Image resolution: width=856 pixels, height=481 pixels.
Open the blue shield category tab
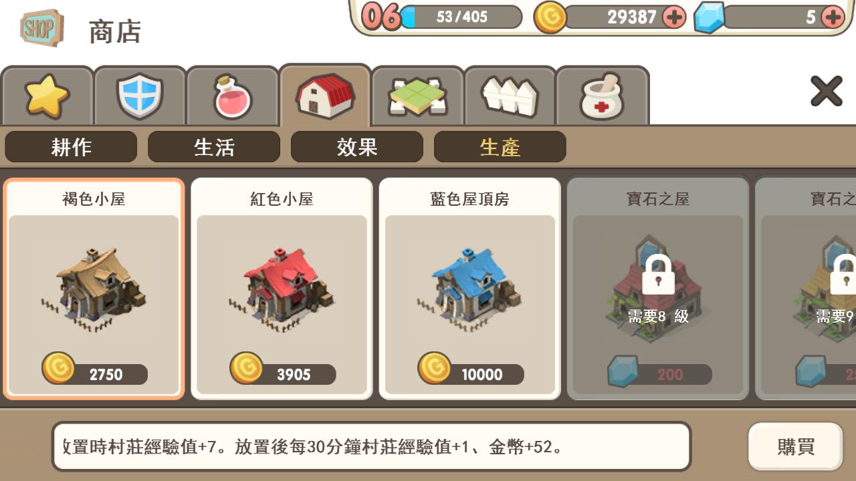pos(139,96)
